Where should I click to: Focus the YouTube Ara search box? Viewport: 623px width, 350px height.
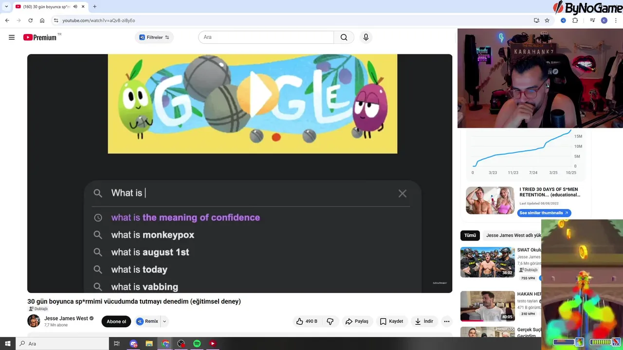coord(266,37)
